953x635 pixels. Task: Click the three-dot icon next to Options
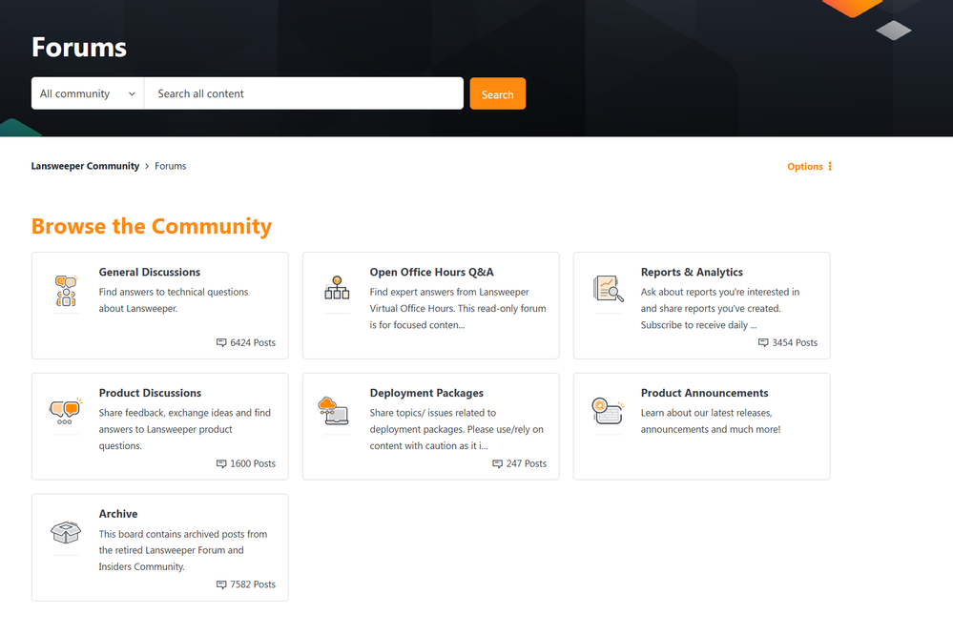(x=830, y=167)
